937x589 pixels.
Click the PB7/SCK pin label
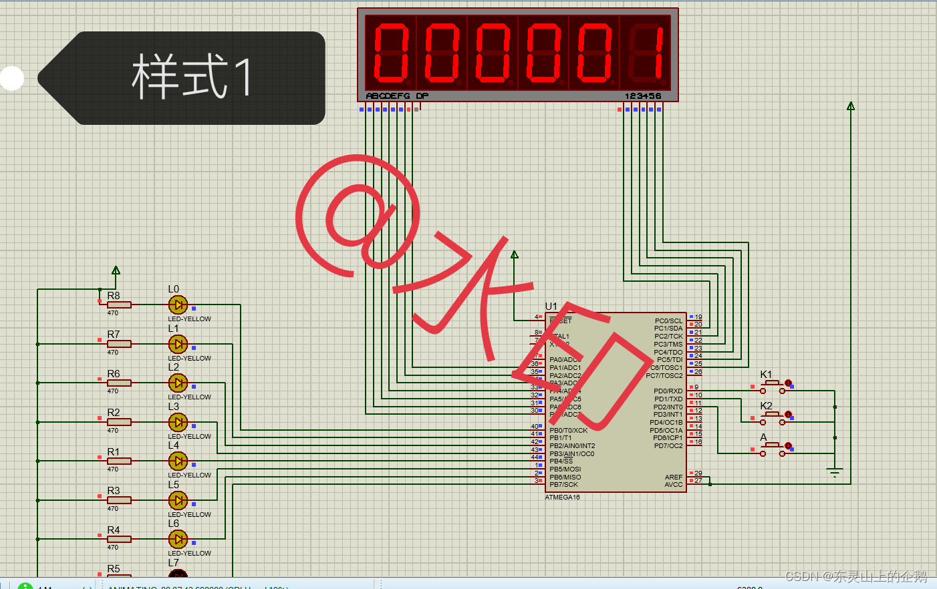[564, 485]
